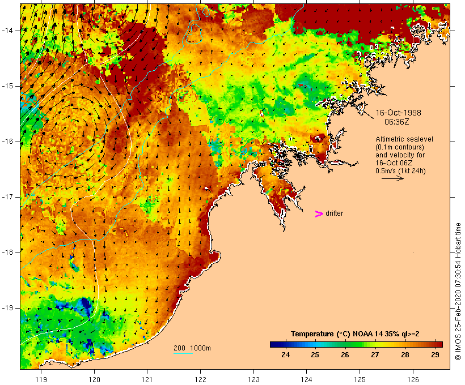
Task: Click the 'Temperature (°C) NOAA 14 35% ql>=2' title
Action: point(355,334)
